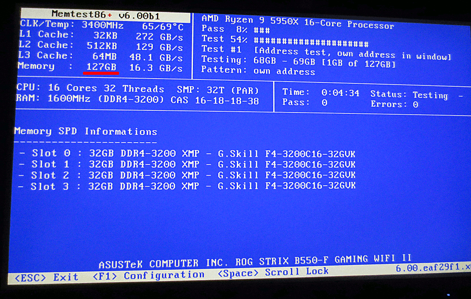The image size is (471, 299).
Task: Click the Test 54% progress bar
Action: point(311,42)
